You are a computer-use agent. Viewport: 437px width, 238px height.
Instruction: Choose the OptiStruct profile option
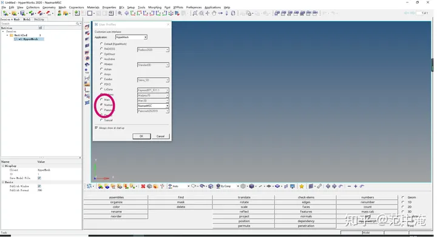point(101,54)
